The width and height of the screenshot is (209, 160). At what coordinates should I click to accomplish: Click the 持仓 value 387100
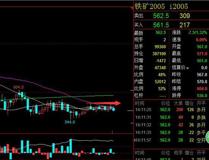[x=159, y=54]
